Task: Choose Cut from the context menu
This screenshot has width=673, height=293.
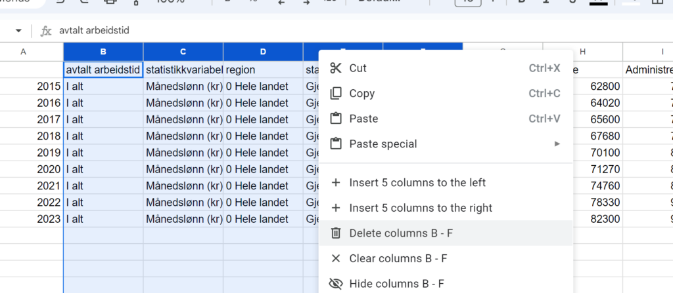Action: click(x=446, y=68)
